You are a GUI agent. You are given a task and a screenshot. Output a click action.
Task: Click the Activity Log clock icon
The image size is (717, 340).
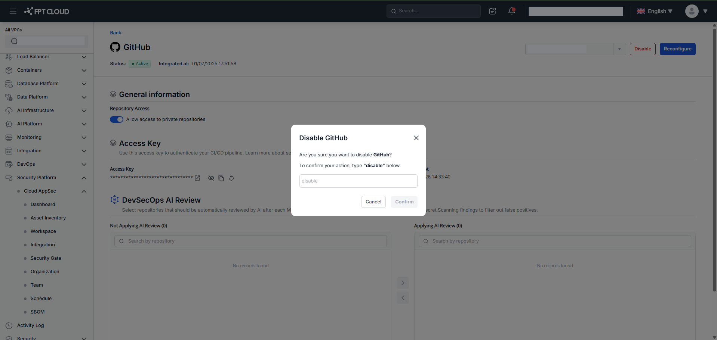9,325
